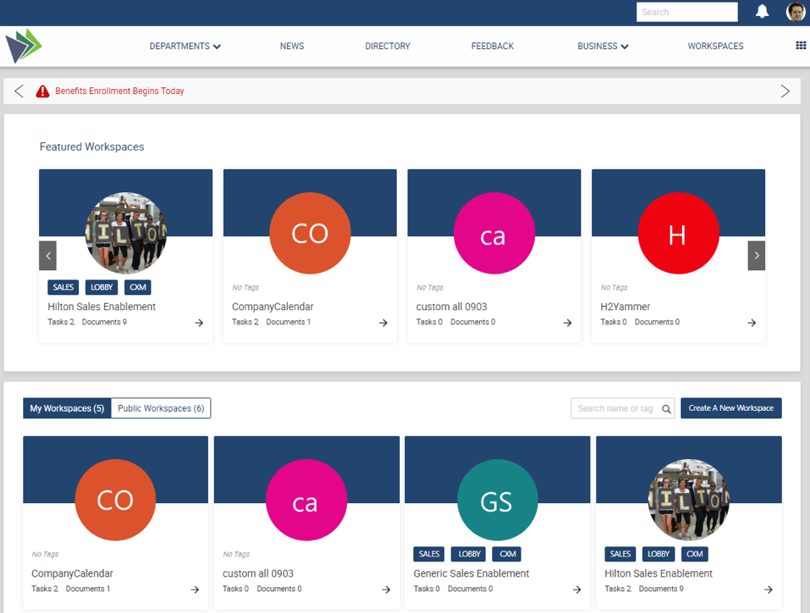Viewport: 810px width, 613px height.
Task: Open the Directory menu item
Action: tap(388, 47)
